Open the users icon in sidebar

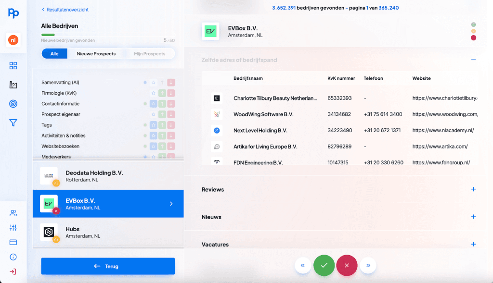(x=13, y=213)
